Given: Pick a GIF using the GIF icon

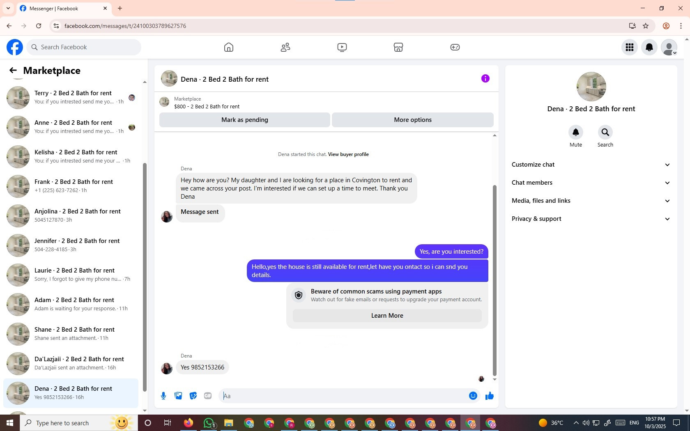Looking at the screenshot, I should tap(208, 396).
